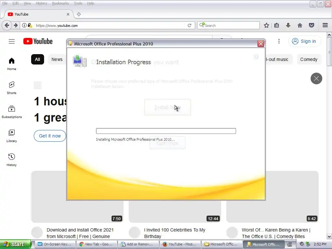The height and width of the screenshot is (249, 332).
Task: Click the Sign in button
Action: tap(304, 41)
